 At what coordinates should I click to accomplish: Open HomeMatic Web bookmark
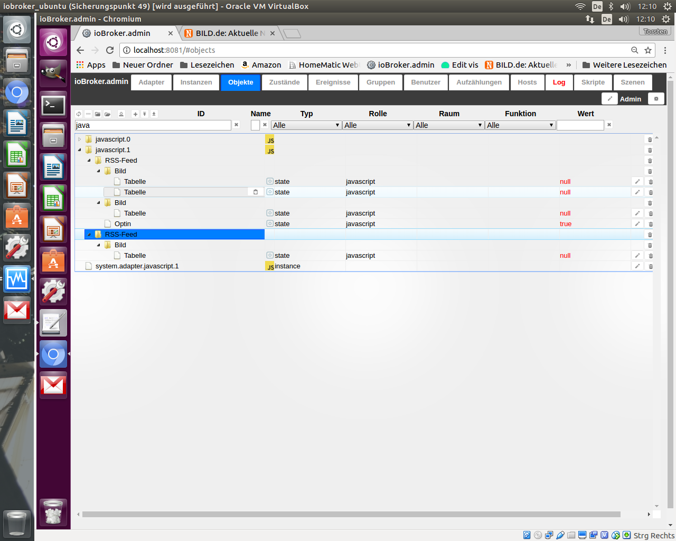324,65
